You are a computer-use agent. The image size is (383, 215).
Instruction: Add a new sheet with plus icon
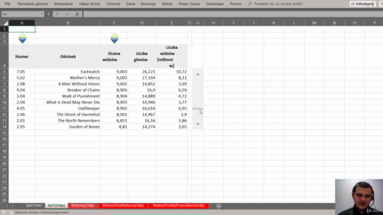[218, 206]
